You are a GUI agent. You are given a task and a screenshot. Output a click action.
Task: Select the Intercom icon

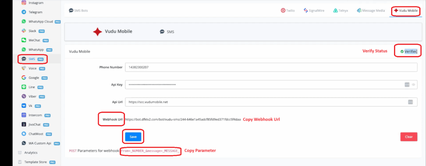tap(25, 115)
